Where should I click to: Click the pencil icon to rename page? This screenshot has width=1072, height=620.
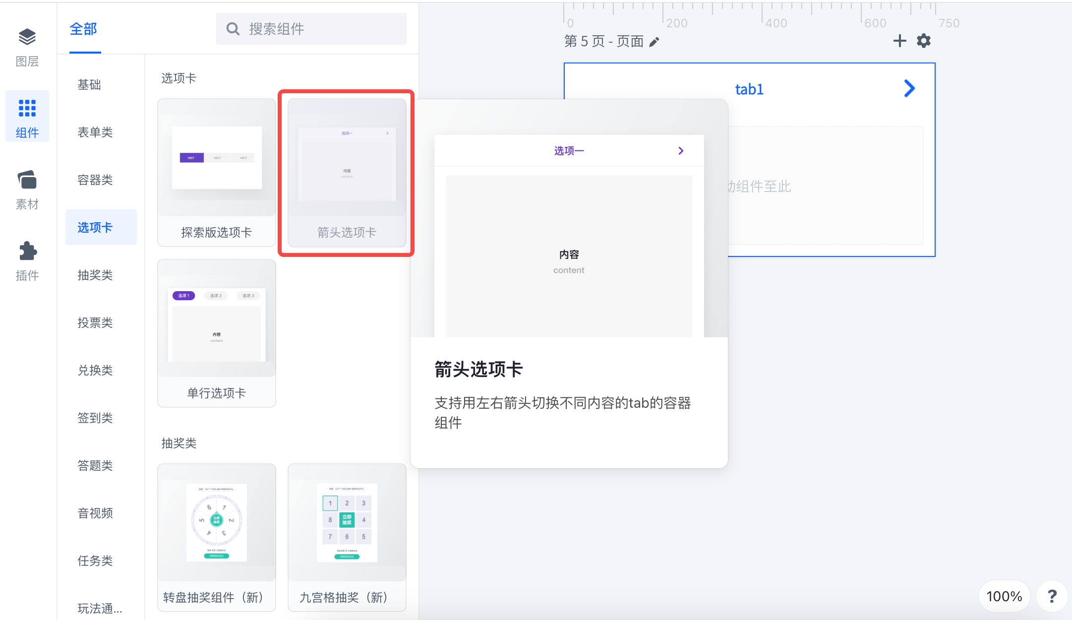point(654,42)
